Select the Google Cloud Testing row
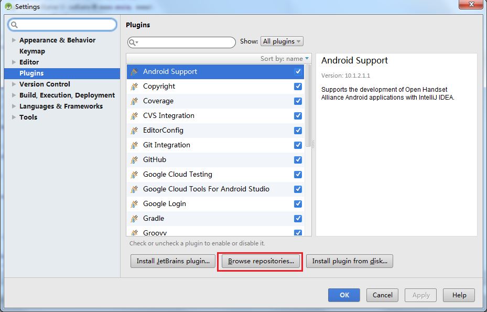The width and height of the screenshot is (487, 312). click(x=215, y=174)
